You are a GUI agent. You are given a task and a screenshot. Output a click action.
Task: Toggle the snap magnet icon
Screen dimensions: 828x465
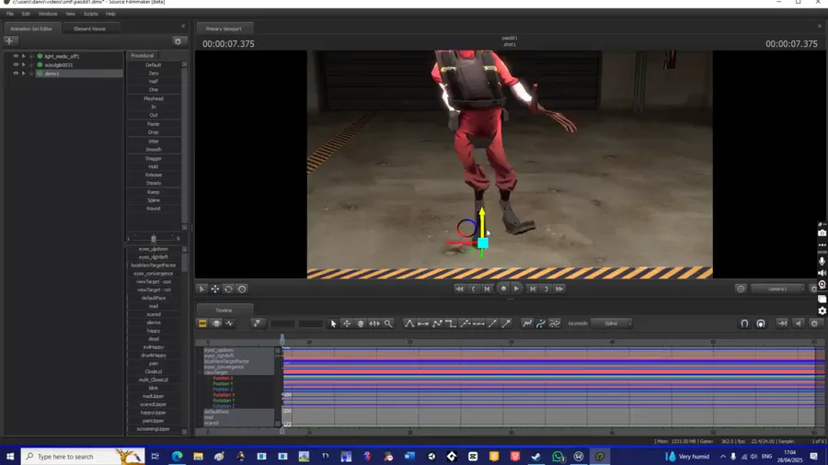click(744, 323)
